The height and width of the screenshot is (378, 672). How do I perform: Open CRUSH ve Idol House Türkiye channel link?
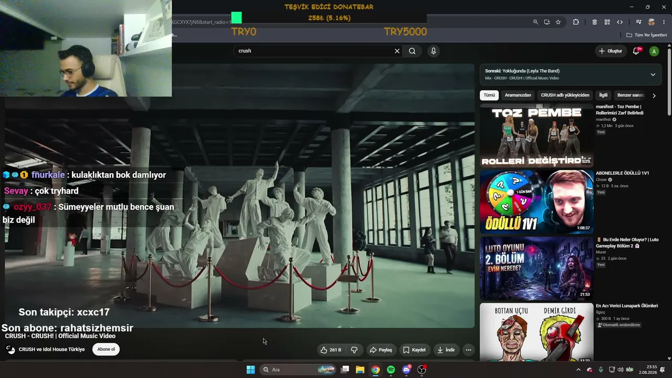pos(51,350)
